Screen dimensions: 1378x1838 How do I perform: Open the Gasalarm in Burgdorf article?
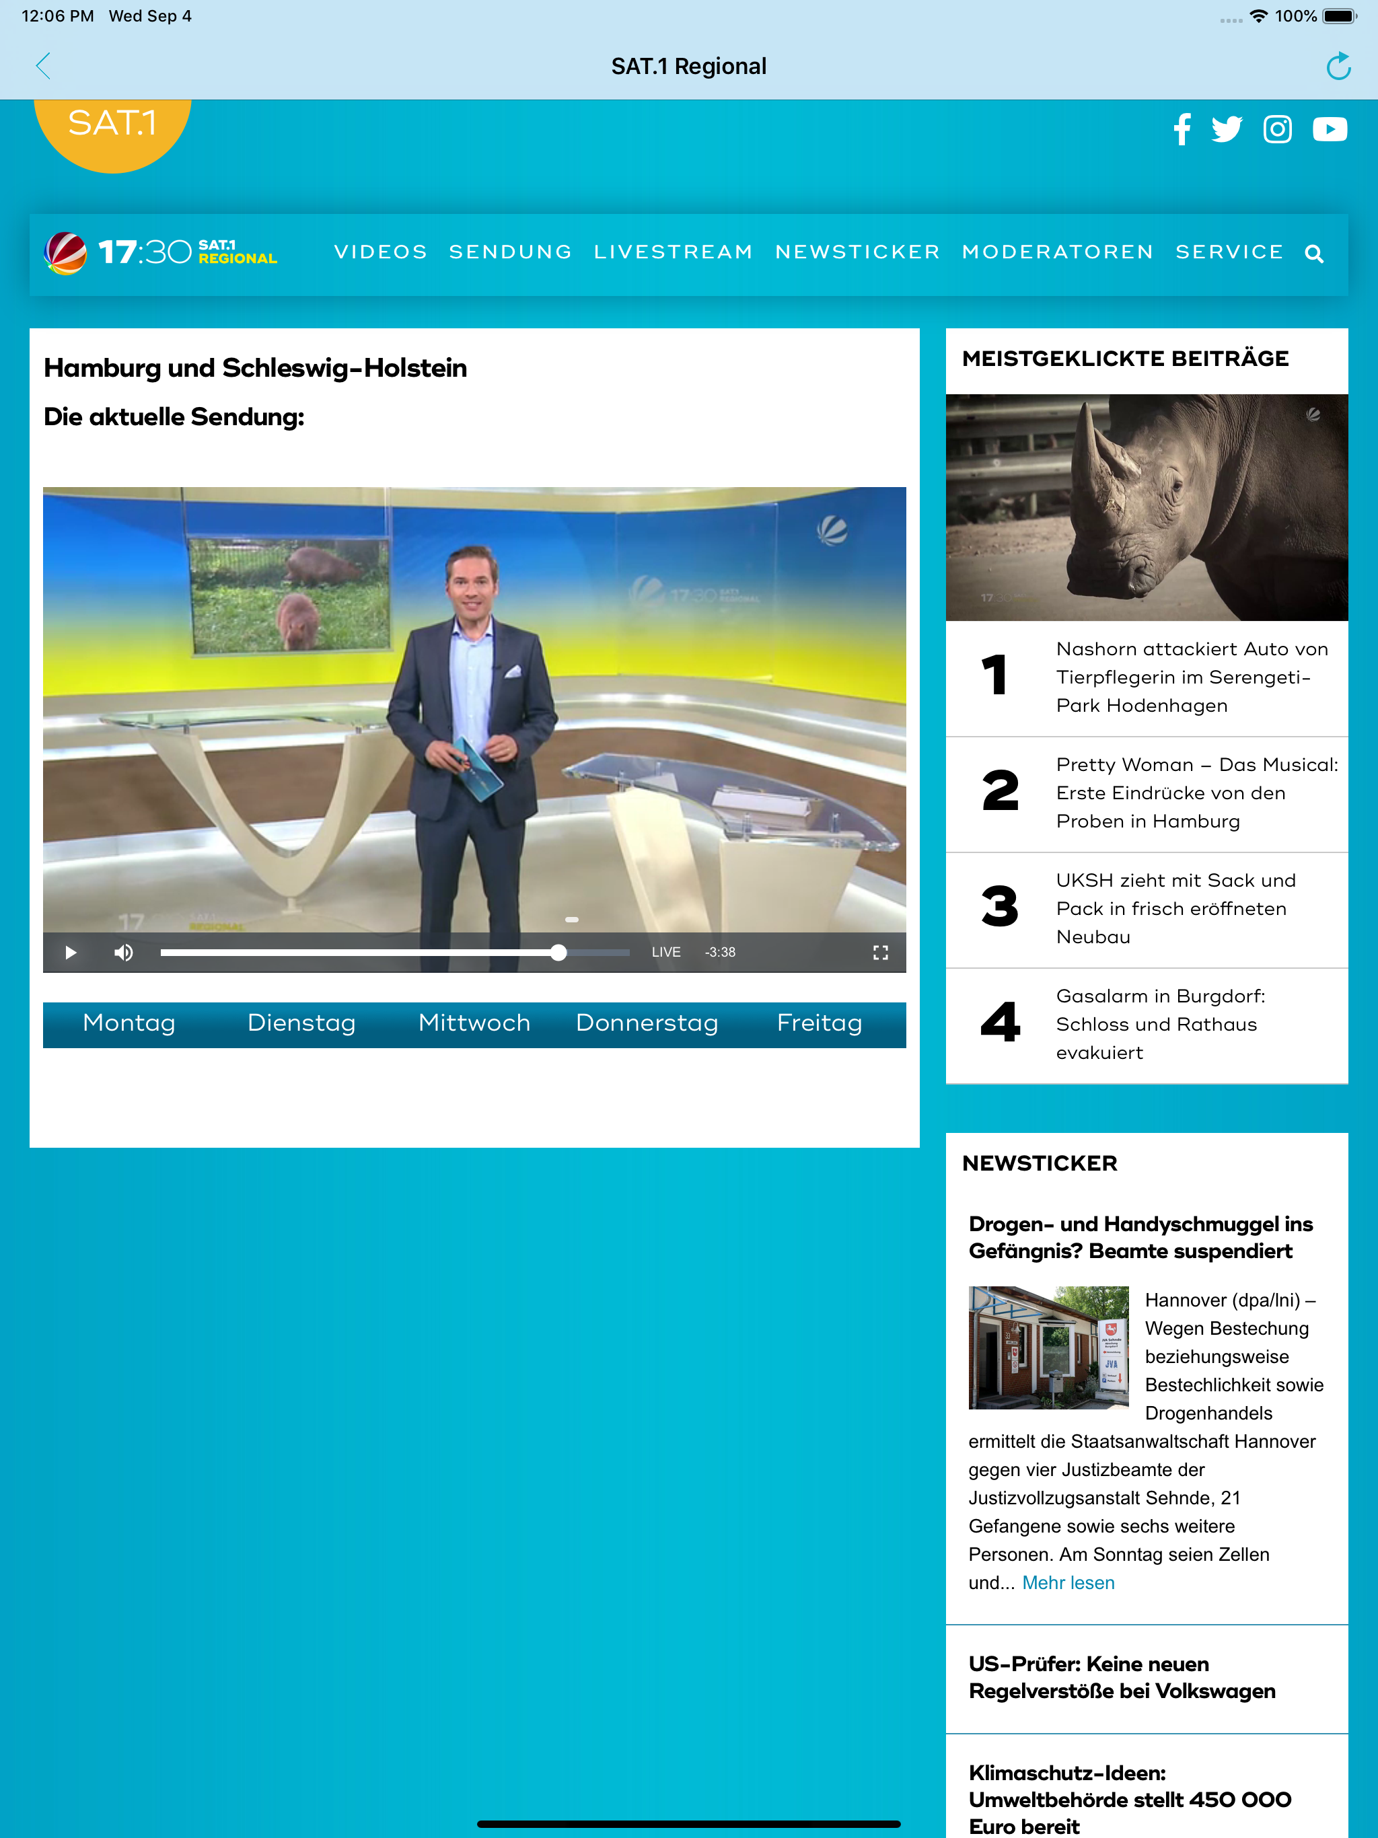pyautogui.click(x=1147, y=1025)
